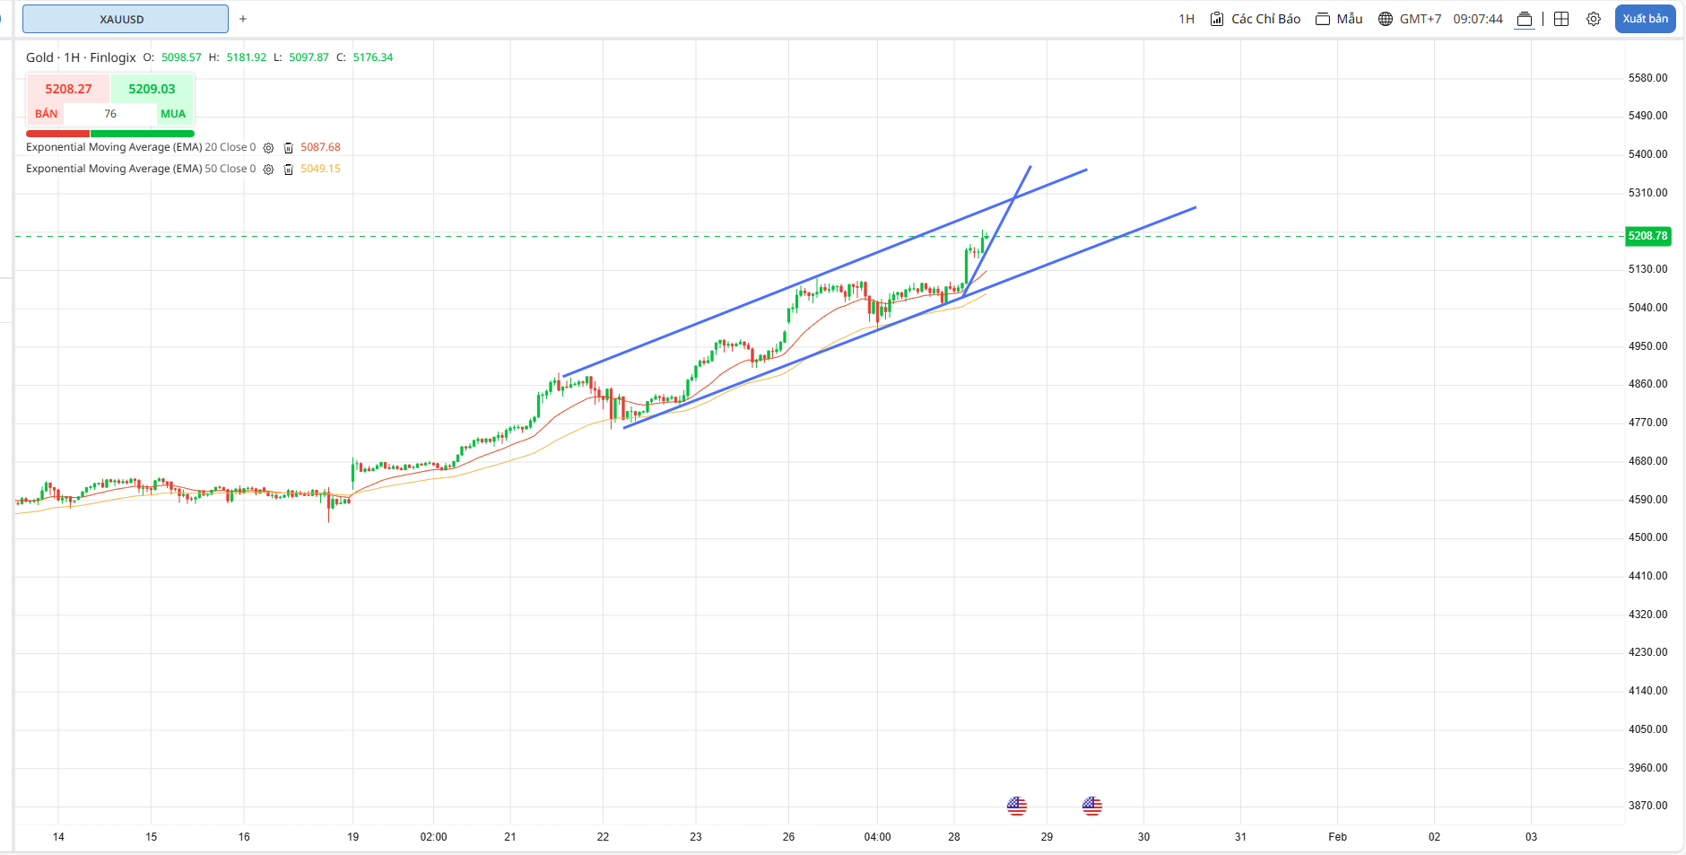Open settings for EMA 20 indicator
1686x855 pixels.
tap(268, 148)
